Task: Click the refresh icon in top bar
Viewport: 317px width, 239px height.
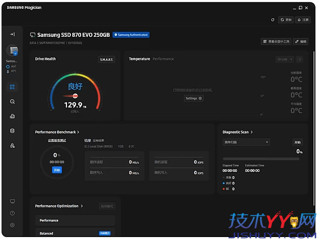Action: pos(273,20)
